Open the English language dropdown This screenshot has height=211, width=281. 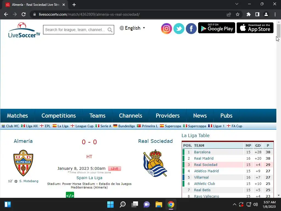[x=132, y=28]
